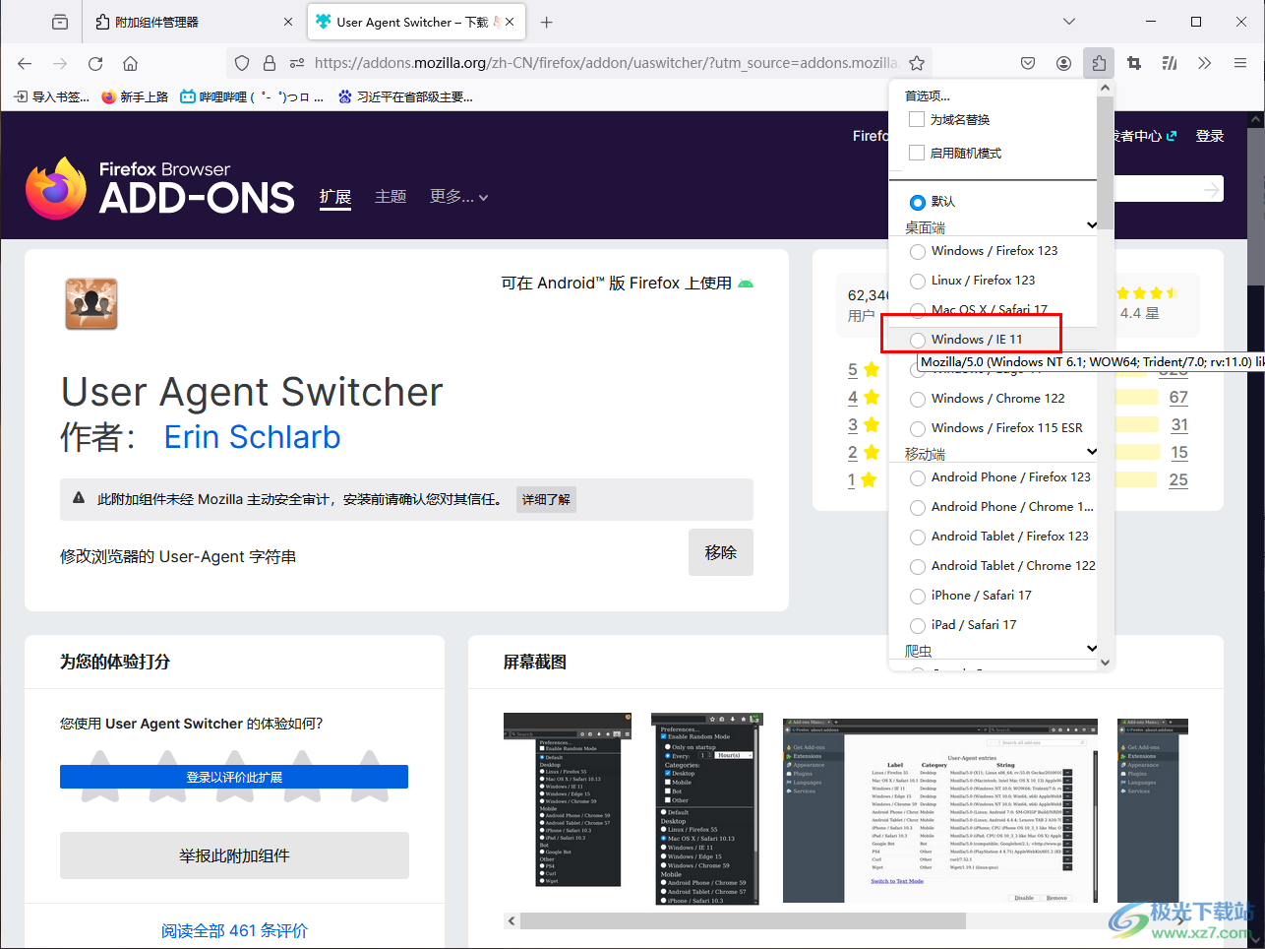1265x949 pixels.
Task: Go back with the browser back arrow
Action: (25, 63)
